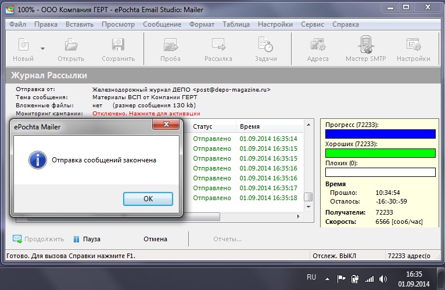Viewport: 445px width, 290px height.
Task: Activate campaign monitoring via red link
Action: (146, 114)
